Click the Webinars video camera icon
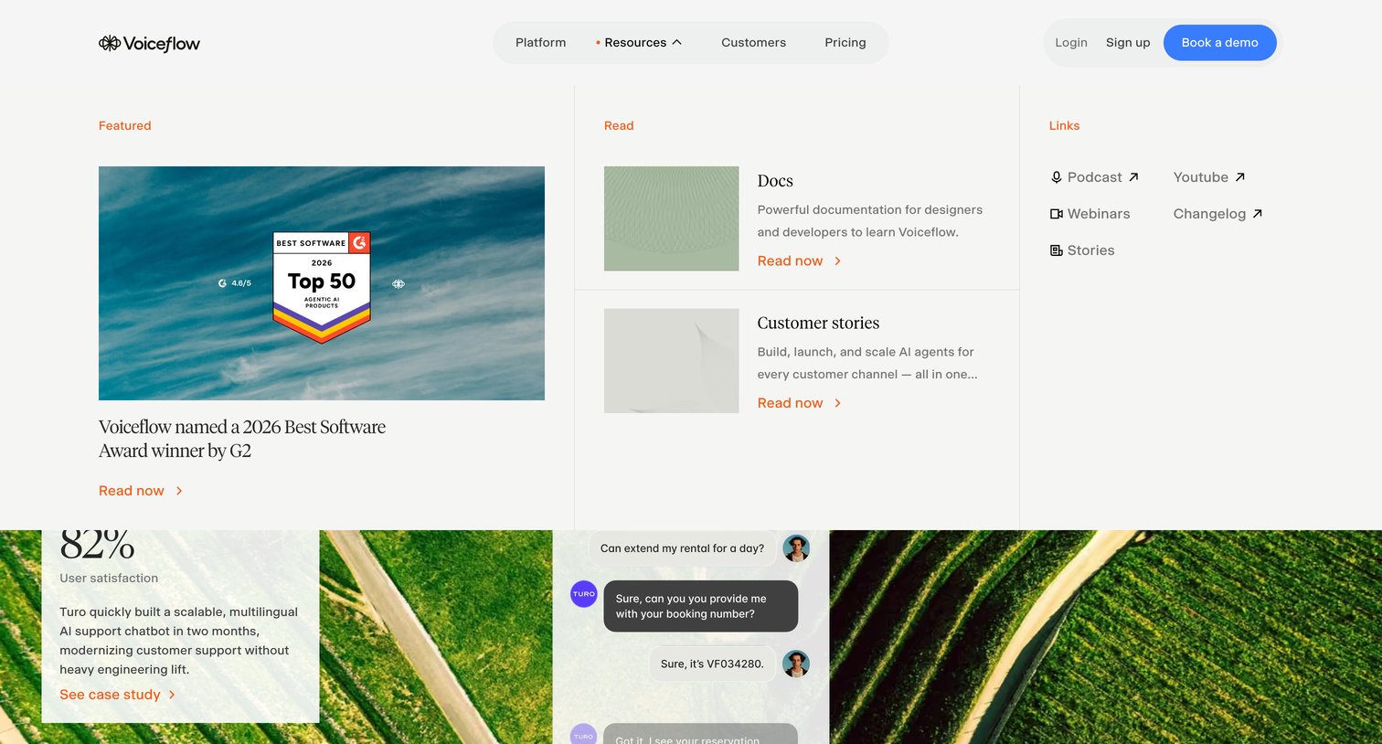Viewport: 1382px width, 744px height. [x=1057, y=214]
